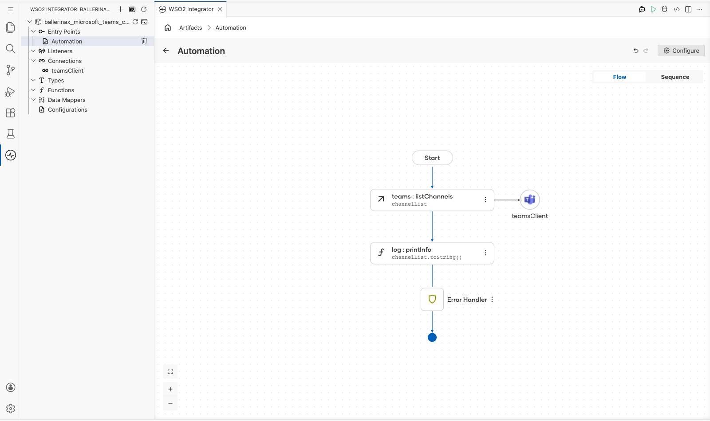Click the Functions label in tree
710x421 pixels.
tap(61, 90)
